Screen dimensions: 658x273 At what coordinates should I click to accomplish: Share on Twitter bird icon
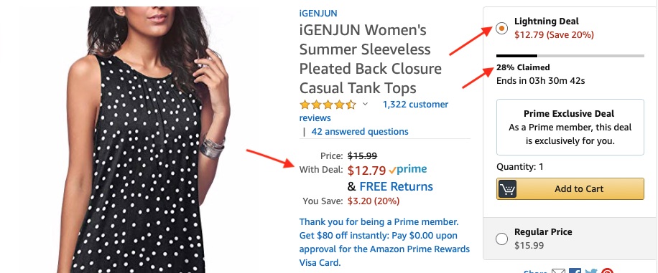click(591, 272)
